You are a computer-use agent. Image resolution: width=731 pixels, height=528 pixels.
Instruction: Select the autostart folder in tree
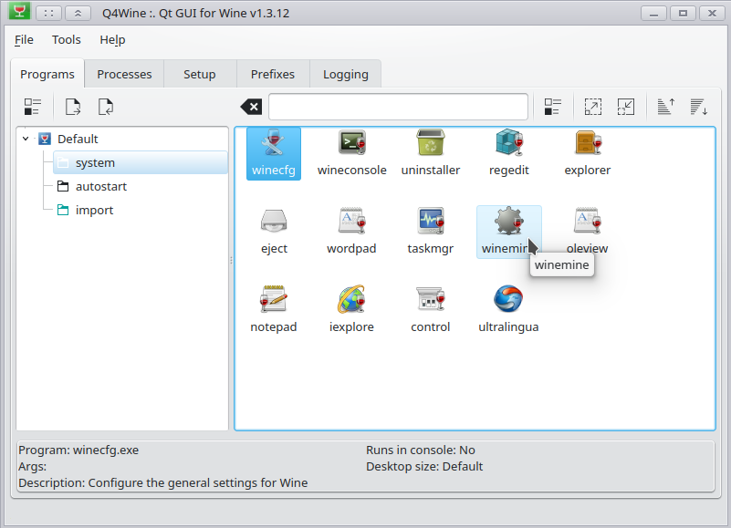click(x=100, y=187)
